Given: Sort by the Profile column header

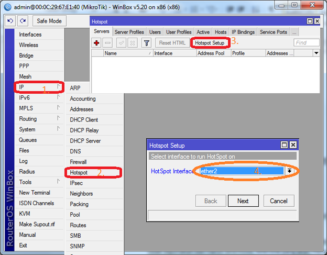Looking at the screenshot, I should pyautogui.click(x=248, y=53).
